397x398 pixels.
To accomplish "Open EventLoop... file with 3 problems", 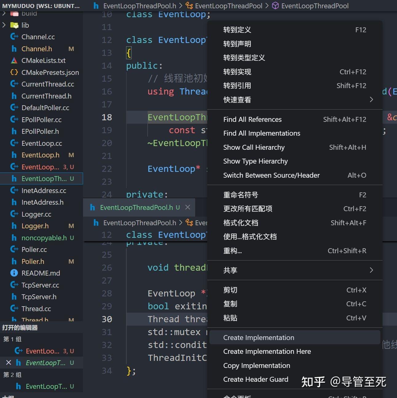I will click(42, 167).
